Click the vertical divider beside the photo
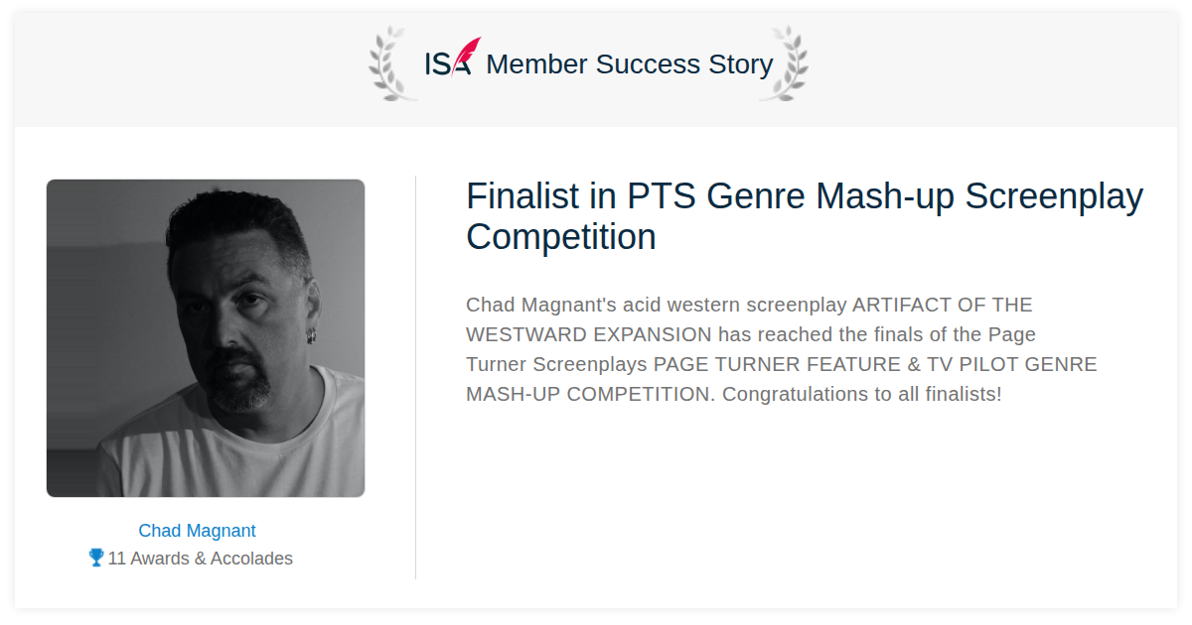The image size is (1192, 625). coord(415,377)
